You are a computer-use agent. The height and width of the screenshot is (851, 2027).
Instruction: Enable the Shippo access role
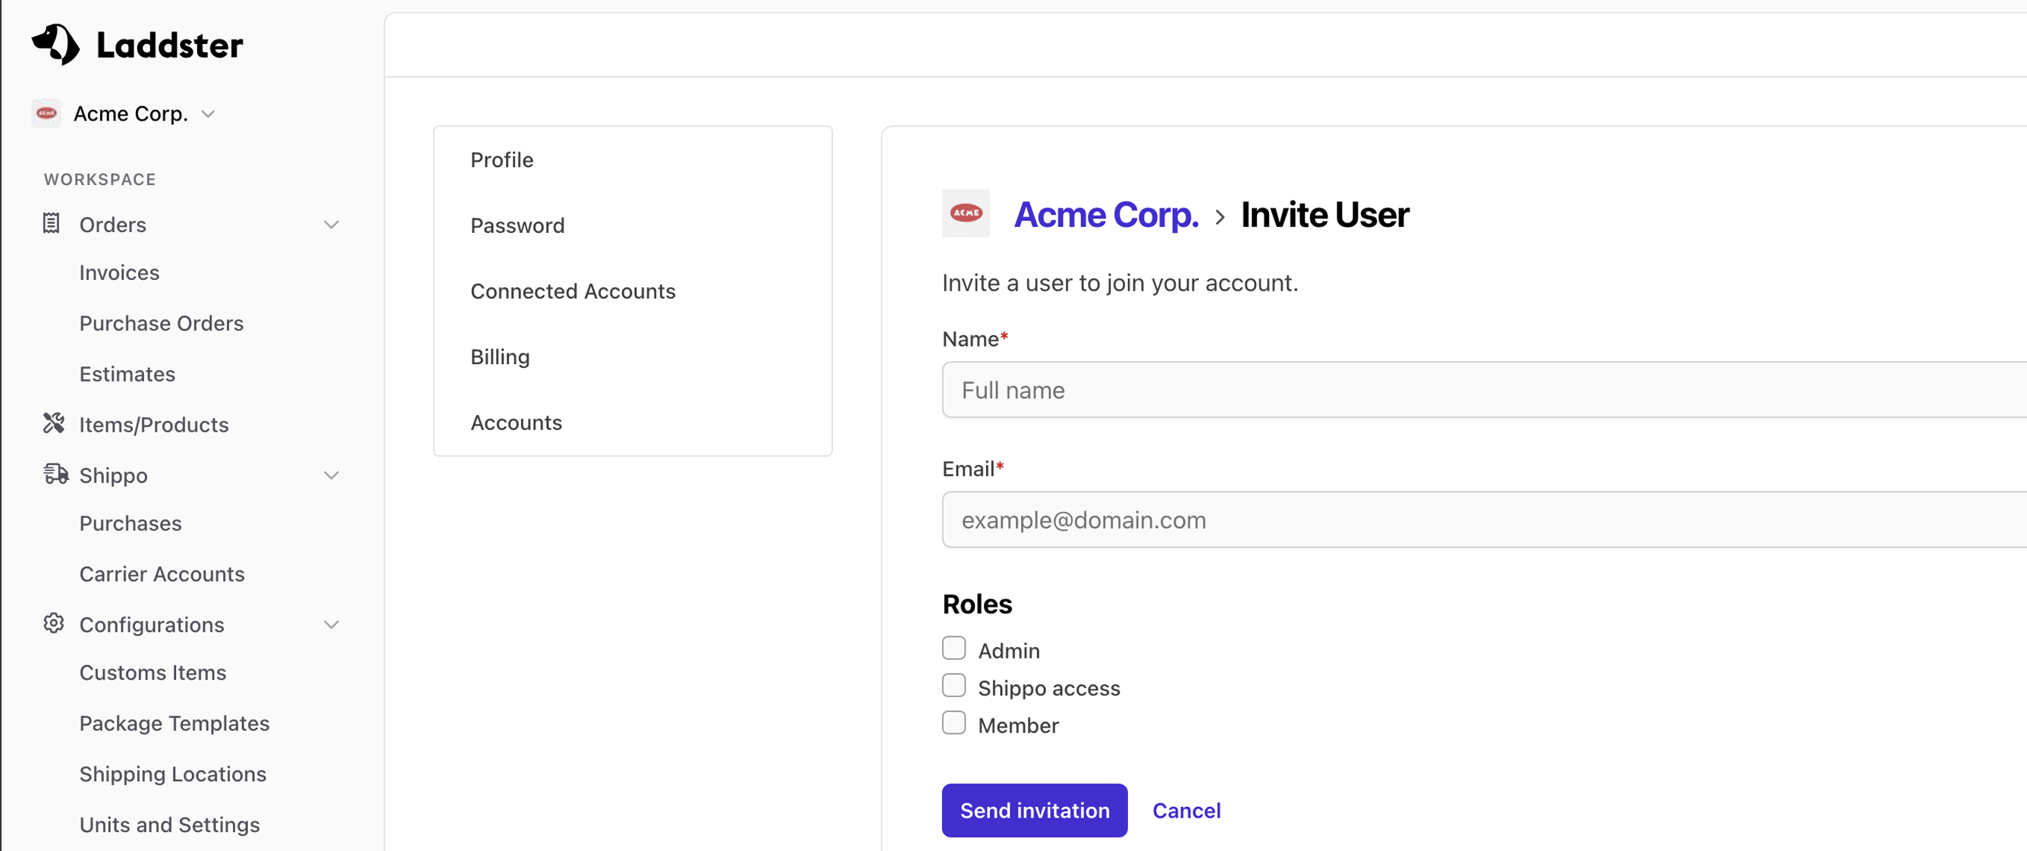click(954, 686)
